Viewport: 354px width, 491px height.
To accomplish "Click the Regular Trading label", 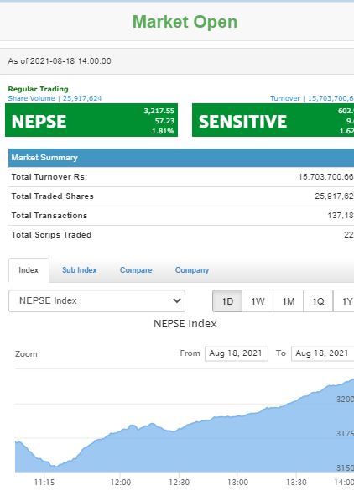I will [x=39, y=89].
